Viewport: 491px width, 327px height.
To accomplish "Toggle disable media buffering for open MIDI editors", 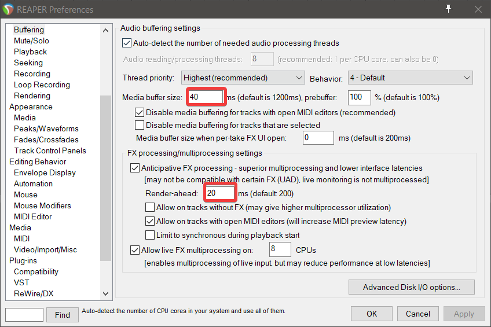I will (x=140, y=112).
